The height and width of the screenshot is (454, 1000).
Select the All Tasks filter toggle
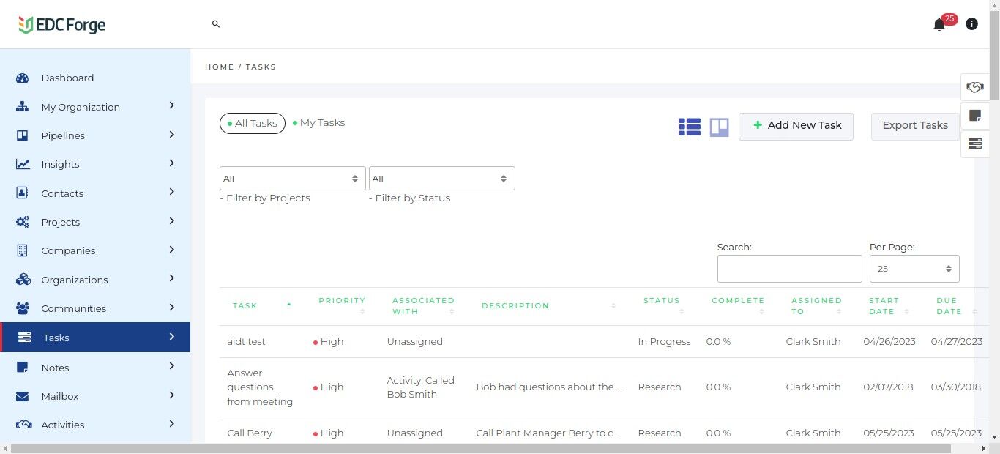tap(253, 124)
